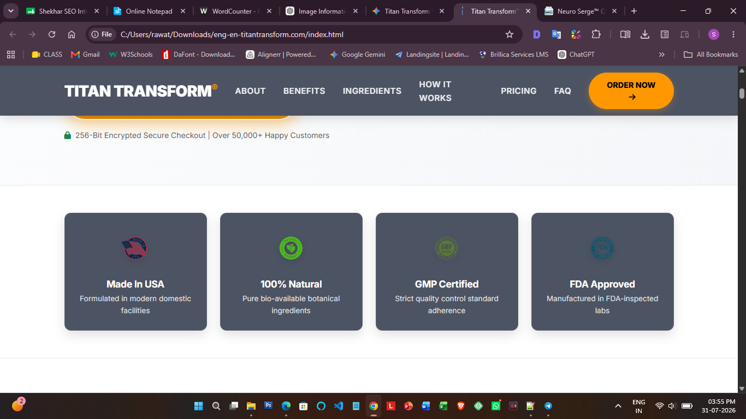This screenshot has width=746, height=419.
Task: Bookmark this page with the star icon
Action: (510, 34)
